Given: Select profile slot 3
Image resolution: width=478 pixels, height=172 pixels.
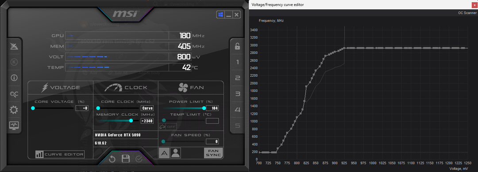Looking at the screenshot, I should (x=238, y=94).
